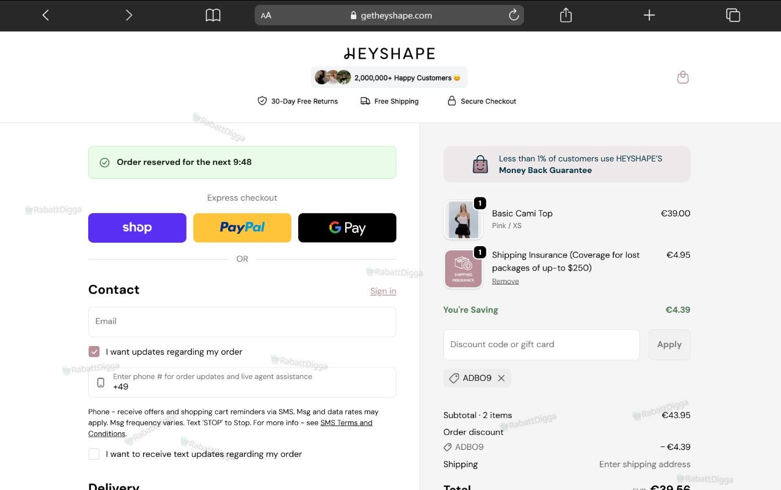Image resolution: width=781 pixels, height=490 pixels.
Task: Click the HEYSHAPE logo
Action: (389, 53)
